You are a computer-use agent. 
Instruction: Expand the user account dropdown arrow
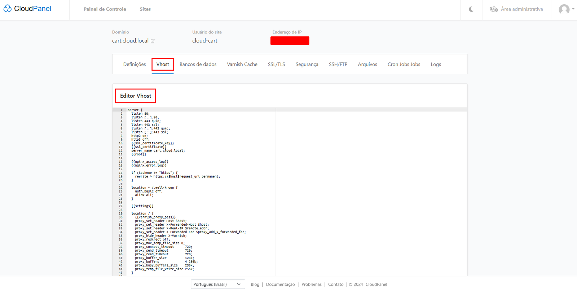pos(573,9)
